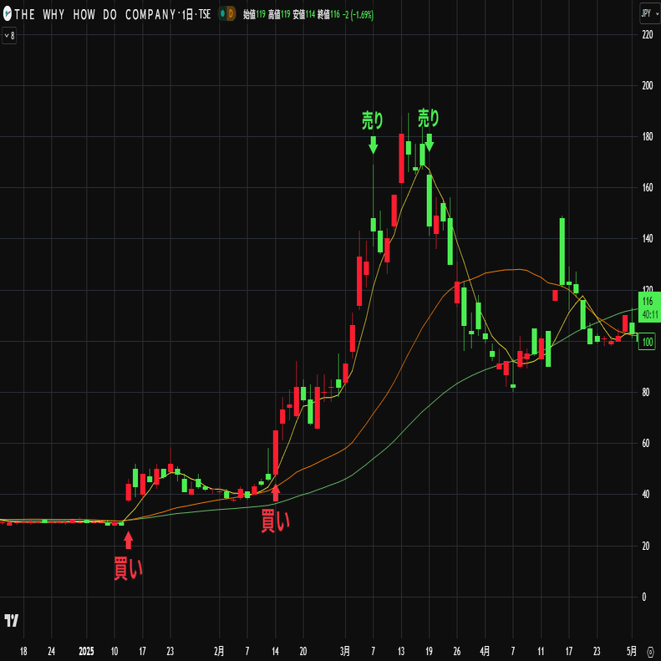The height and width of the screenshot is (661, 661).
Task: Click the 20 date label on the time axis
Action: click(x=303, y=652)
